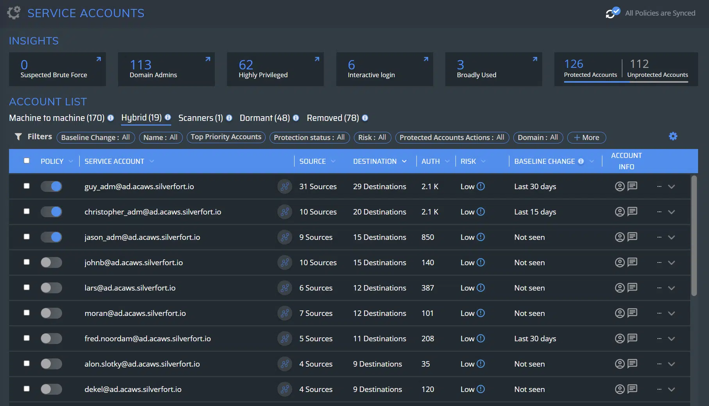The height and width of the screenshot is (406, 709).
Task: Click the table settings gear icon
Action: click(673, 137)
